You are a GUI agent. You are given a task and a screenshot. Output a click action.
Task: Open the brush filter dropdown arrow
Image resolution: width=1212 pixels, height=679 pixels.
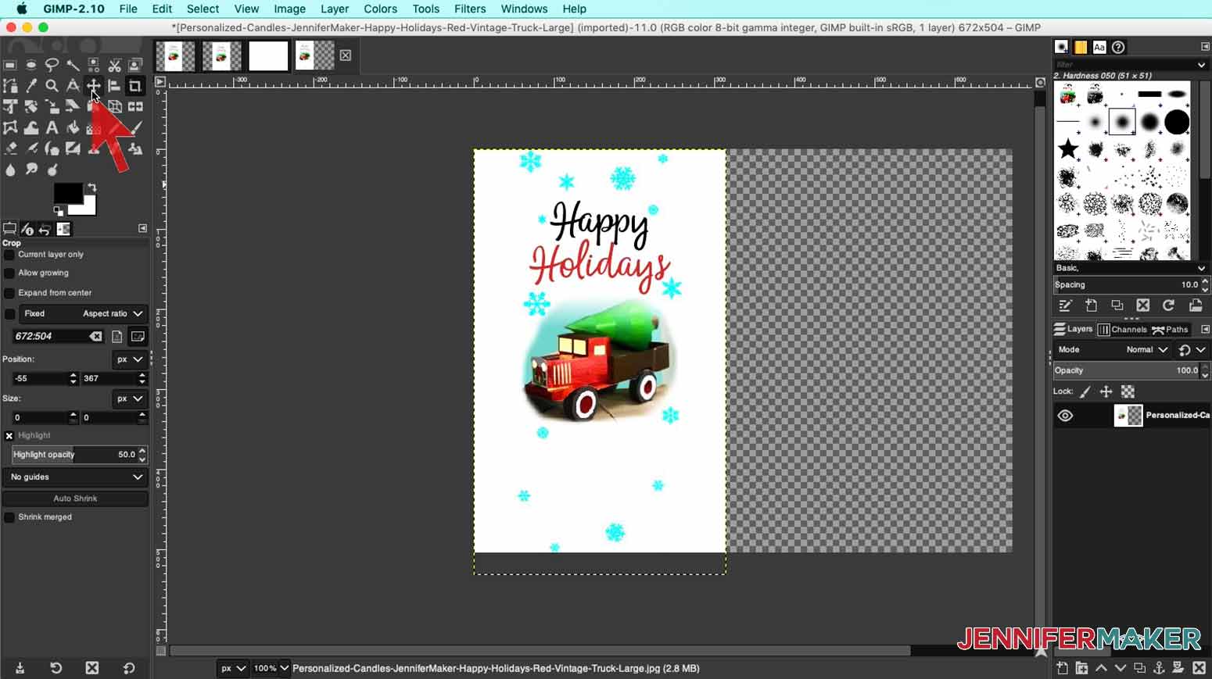coord(1201,64)
